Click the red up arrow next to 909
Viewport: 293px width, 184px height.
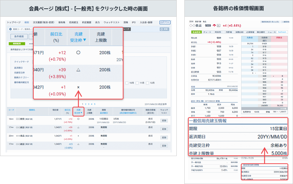pos(214,26)
